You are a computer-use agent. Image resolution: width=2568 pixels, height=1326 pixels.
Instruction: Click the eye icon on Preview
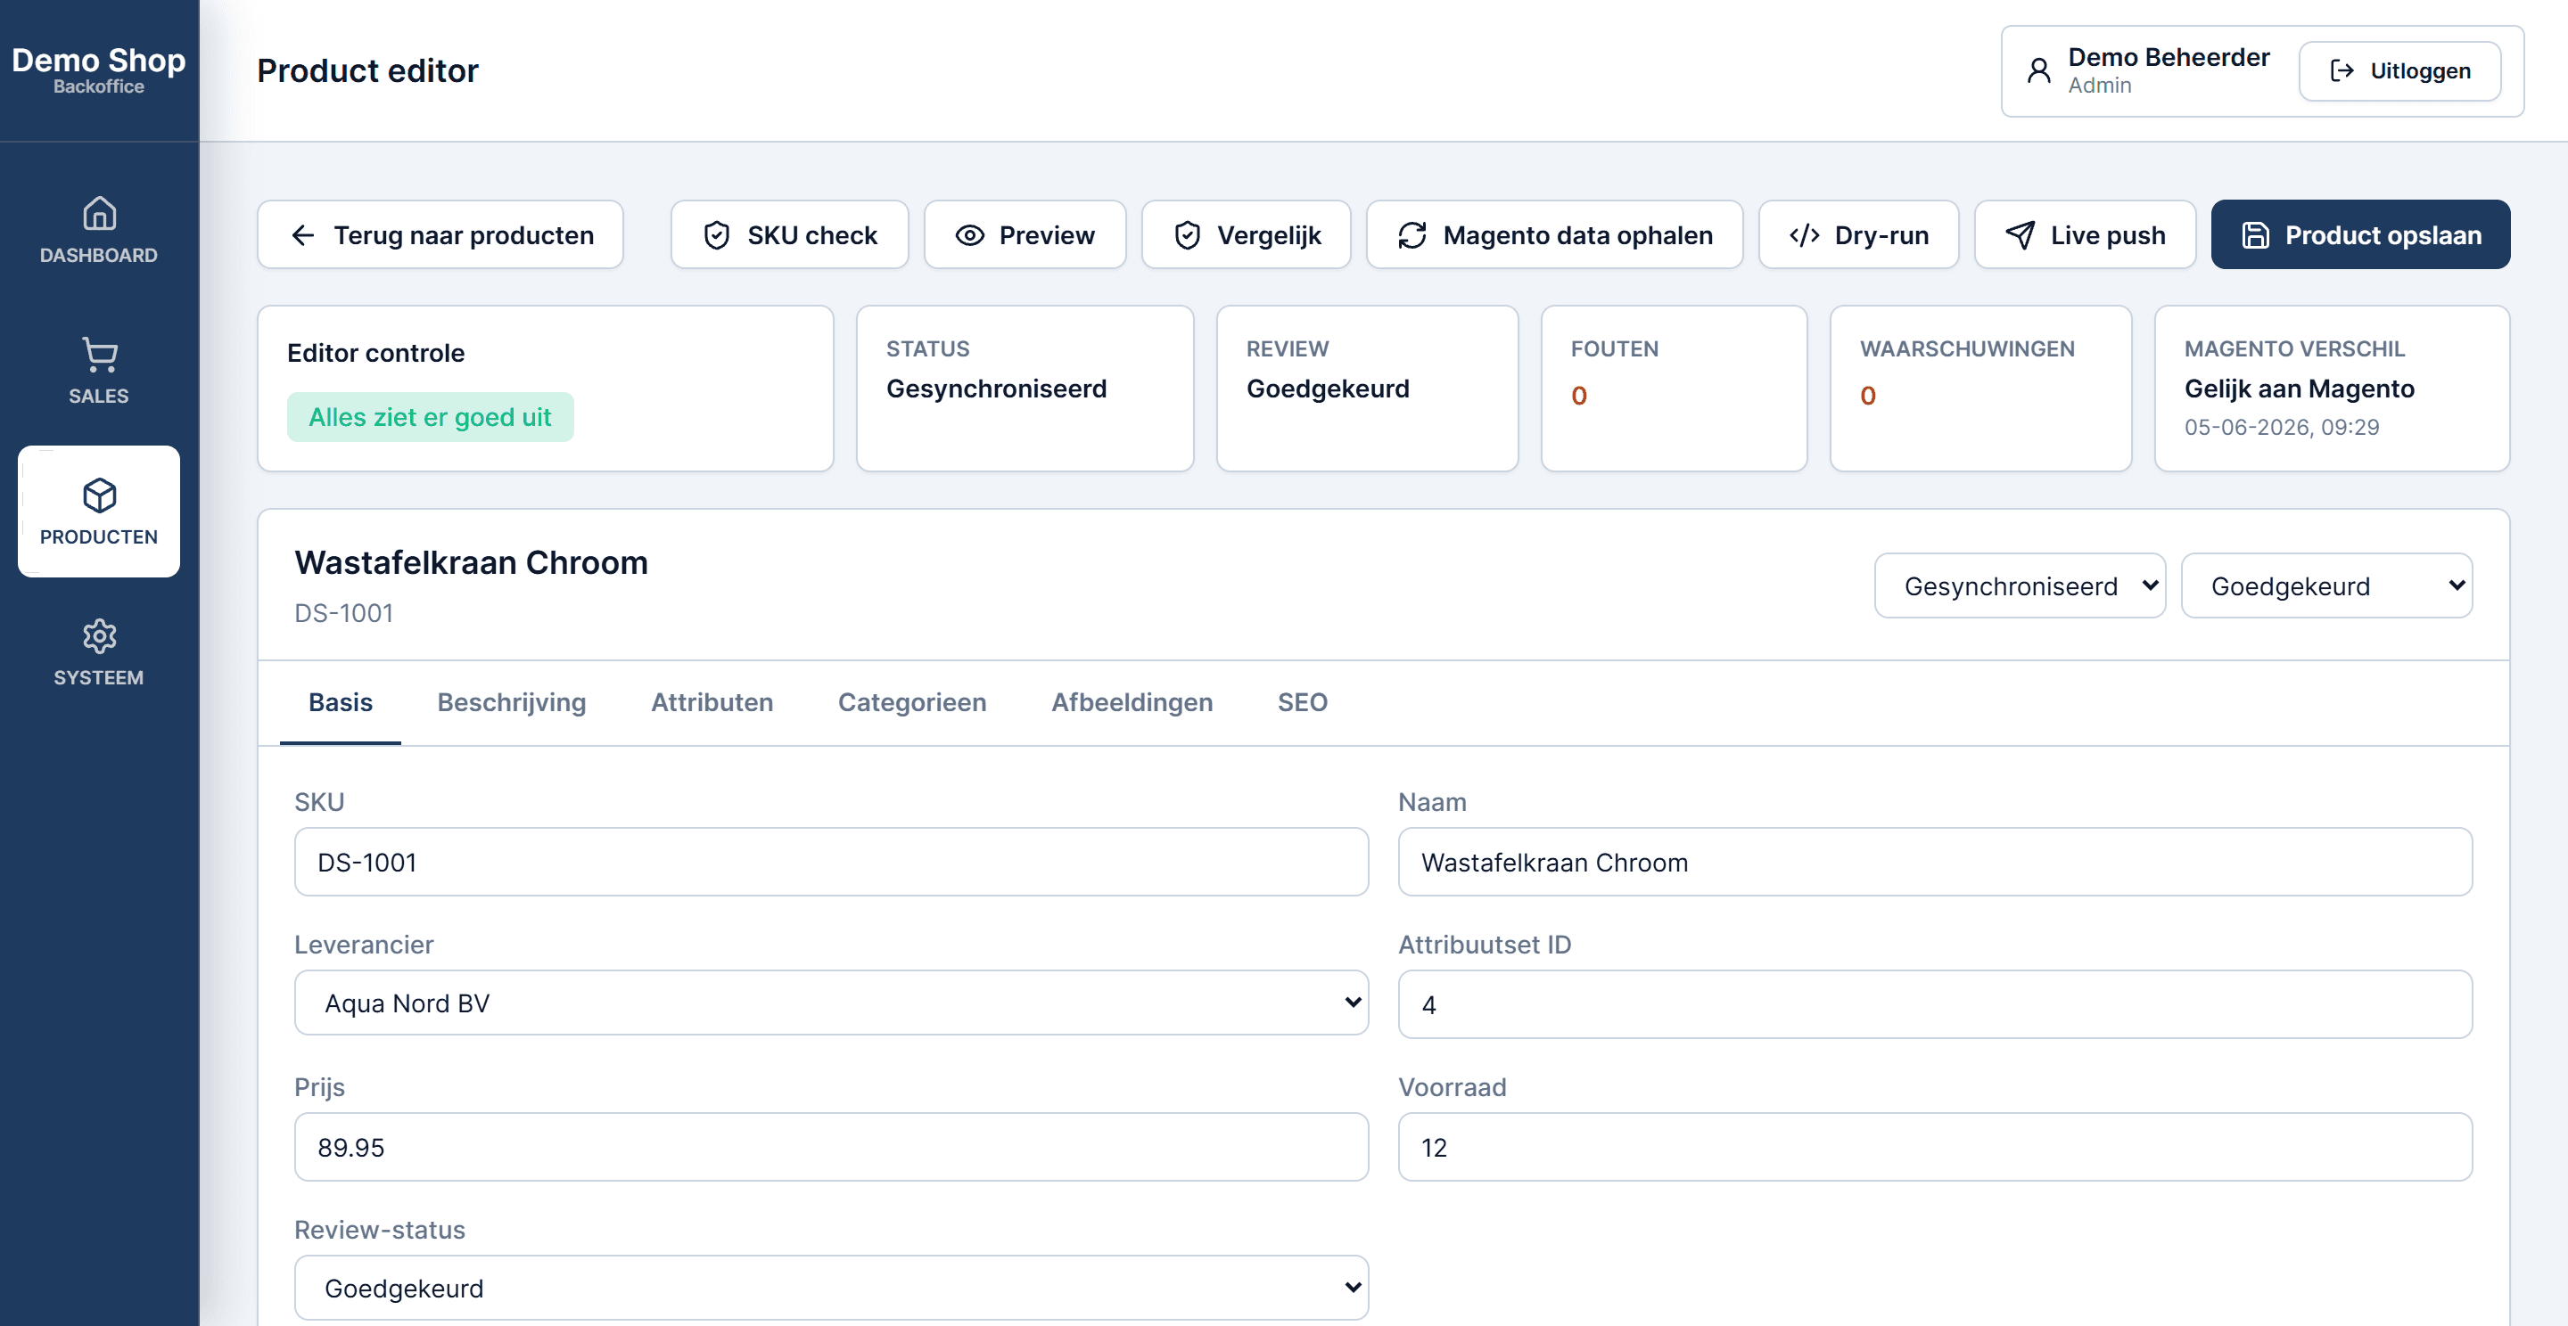point(970,235)
